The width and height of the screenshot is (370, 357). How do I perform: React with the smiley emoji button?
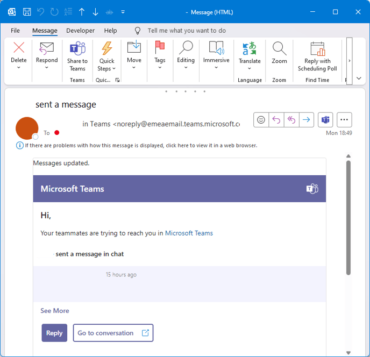point(261,120)
